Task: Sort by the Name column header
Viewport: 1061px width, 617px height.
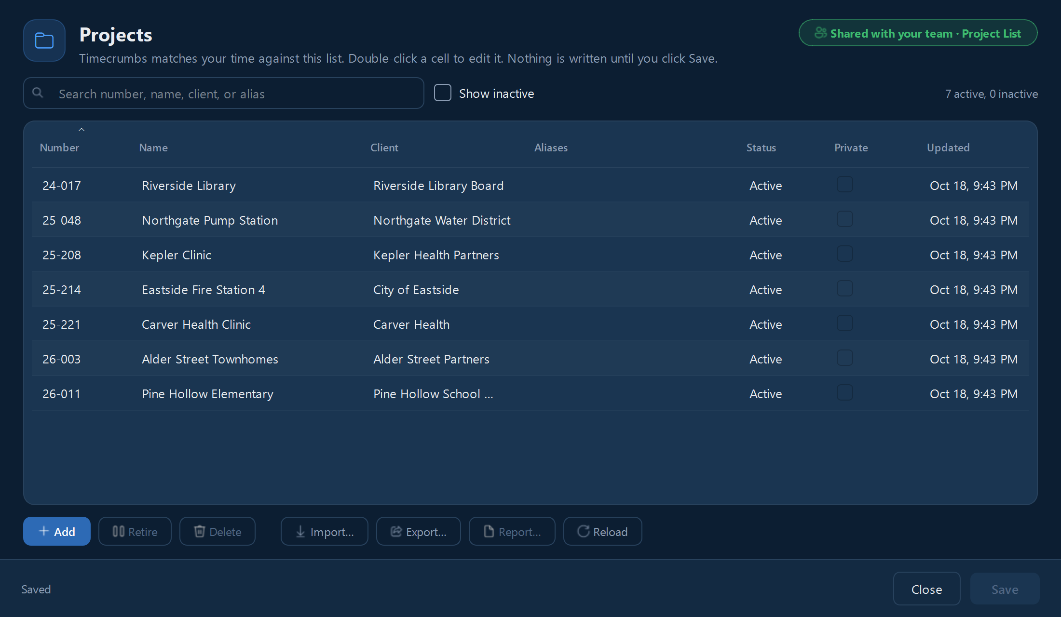Action: 153,148
